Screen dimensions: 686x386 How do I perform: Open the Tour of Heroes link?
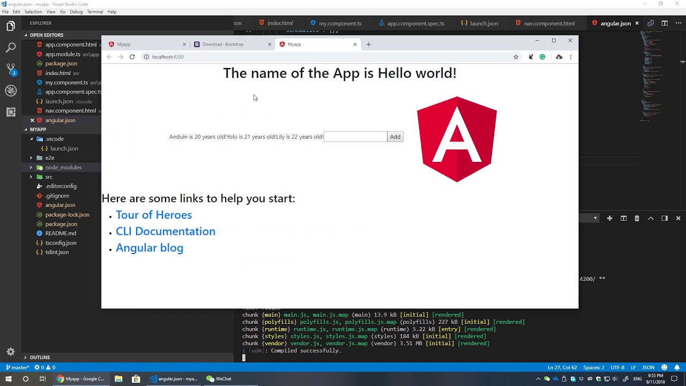[x=154, y=215]
